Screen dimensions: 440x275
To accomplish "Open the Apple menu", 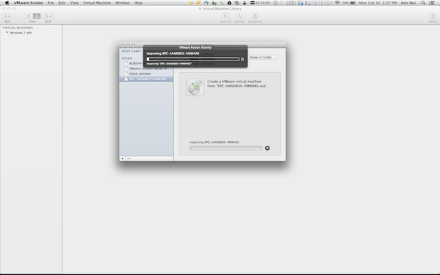I will (7, 3).
